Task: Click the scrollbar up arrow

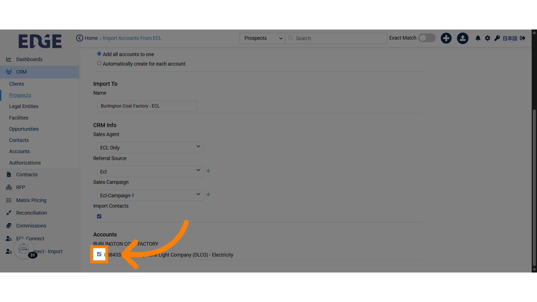Action: click(x=534, y=32)
